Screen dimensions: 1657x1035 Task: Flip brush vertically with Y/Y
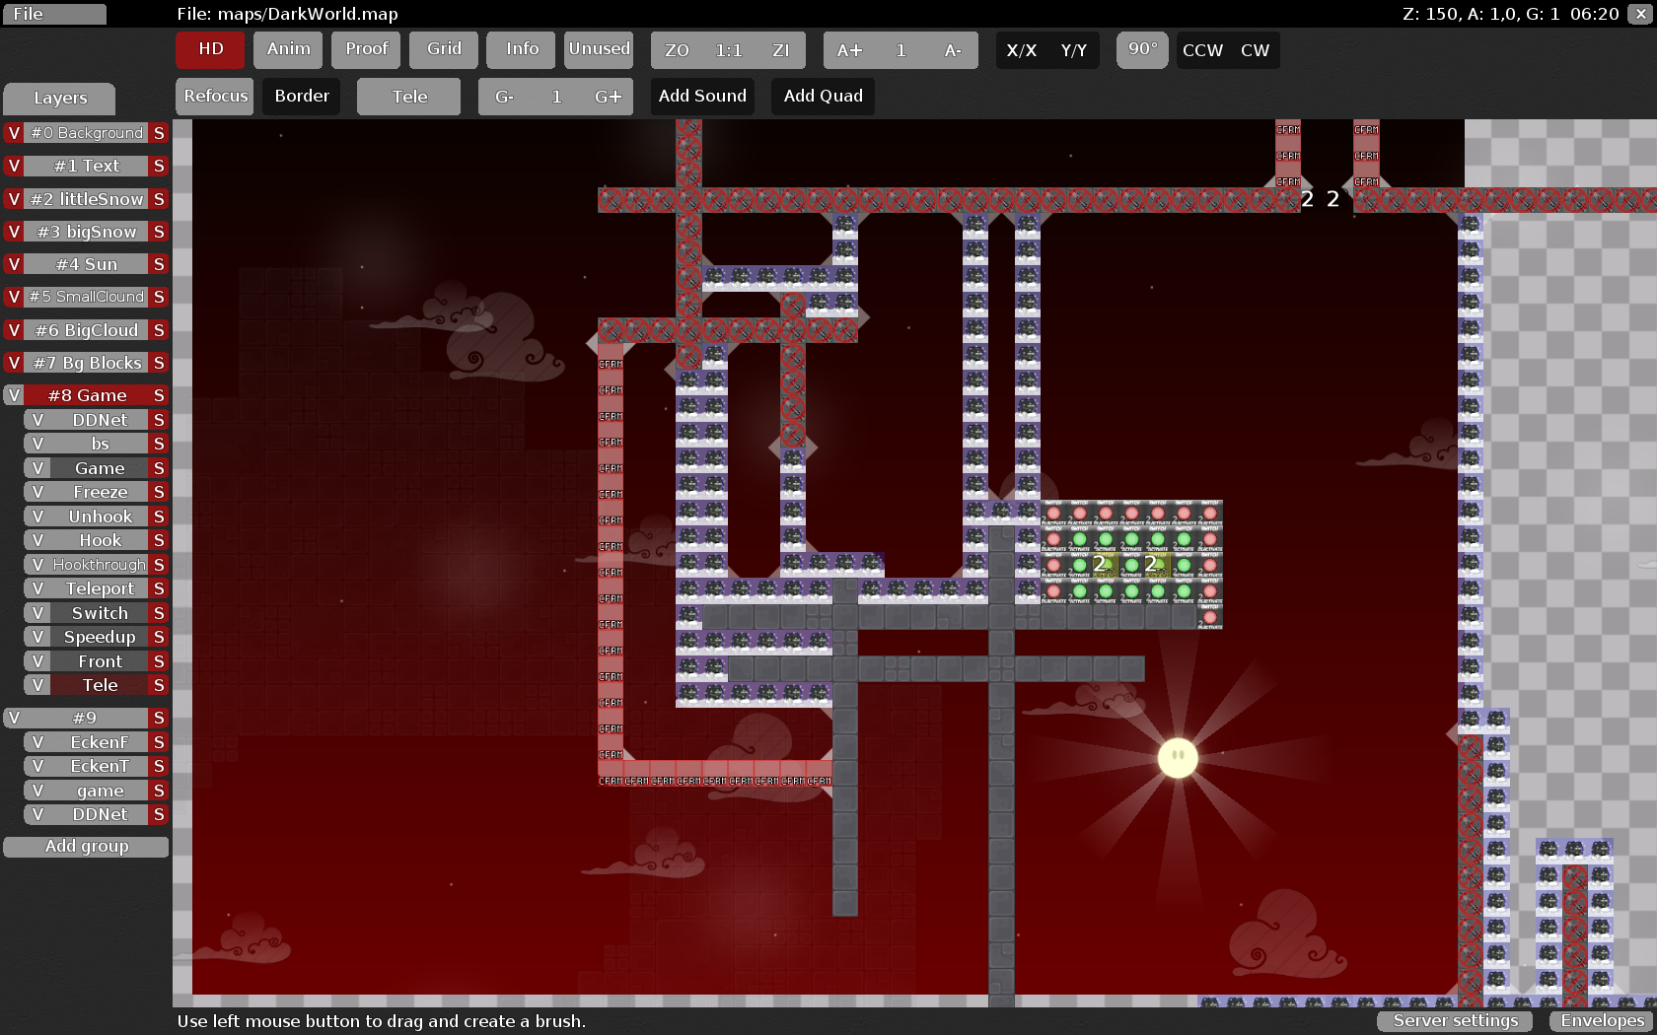(1073, 50)
